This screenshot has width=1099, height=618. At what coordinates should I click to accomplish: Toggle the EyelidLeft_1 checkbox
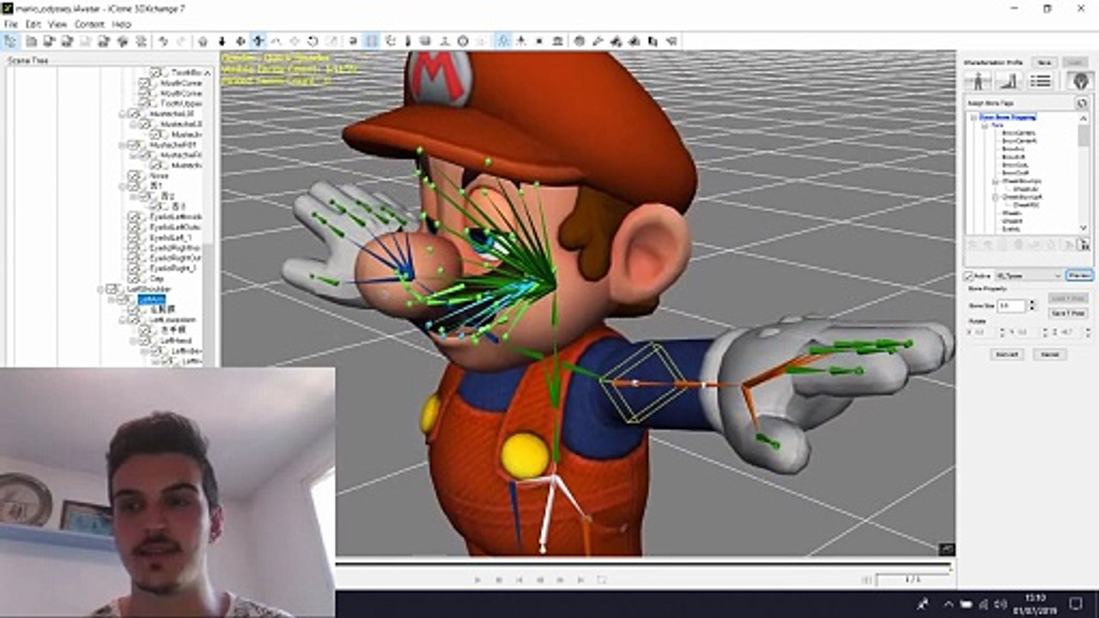134,238
